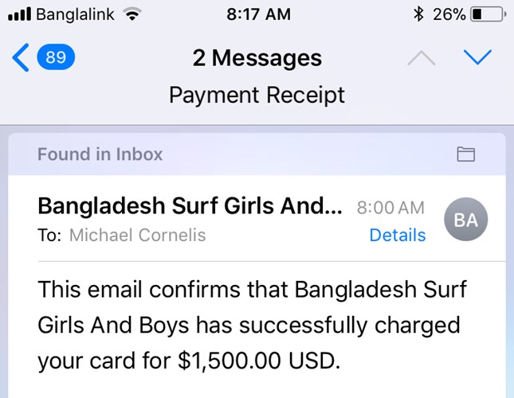This screenshot has width=514, height=398.
Task: Show email Details link
Action: tap(398, 235)
